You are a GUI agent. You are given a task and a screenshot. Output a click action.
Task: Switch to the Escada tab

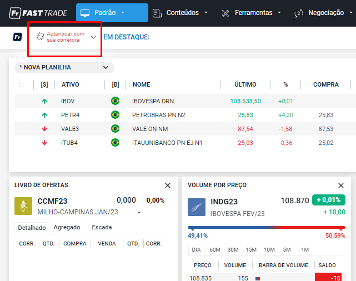pos(102,227)
